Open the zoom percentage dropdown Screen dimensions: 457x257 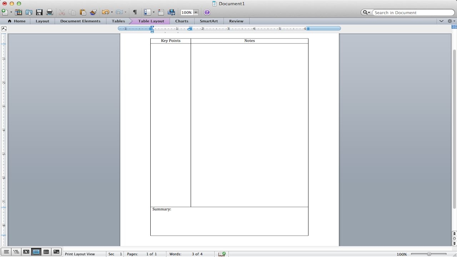click(x=195, y=12)
